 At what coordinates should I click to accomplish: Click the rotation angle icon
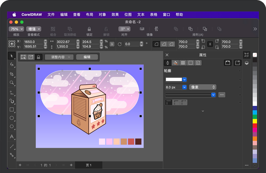point(119,44)
